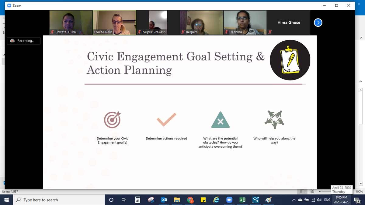Screen dimensions: 365x205
Task: Open Internet Explorer from the taskbar
Action: click(216, 200)
